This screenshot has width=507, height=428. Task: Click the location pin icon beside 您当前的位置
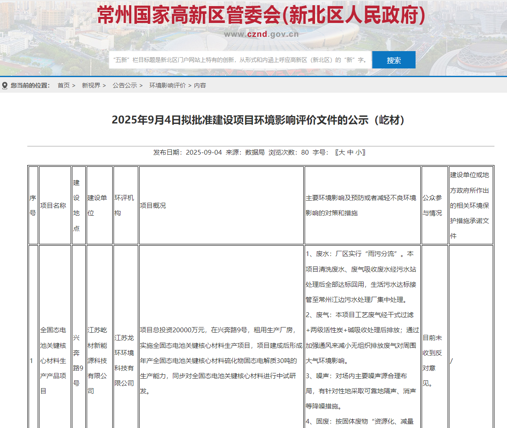click(4, 86)
